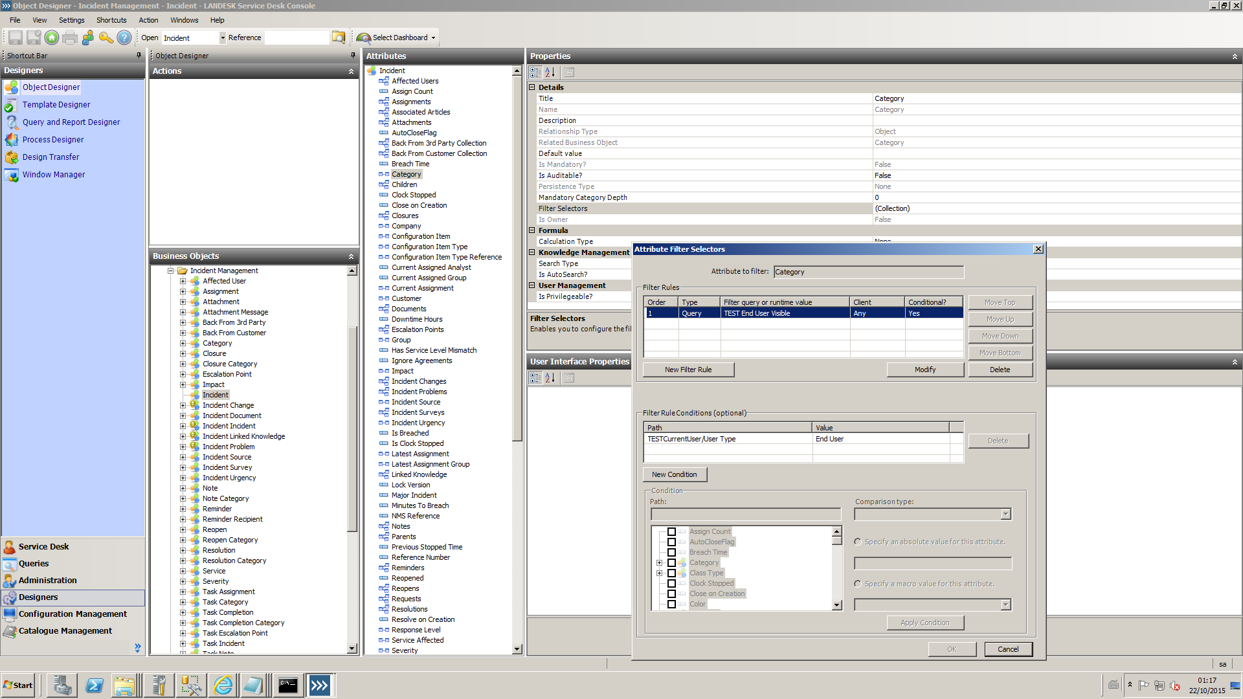Click the New Filter Rule button
Screen dimensions: 1243x699
(x=688, y=370)
